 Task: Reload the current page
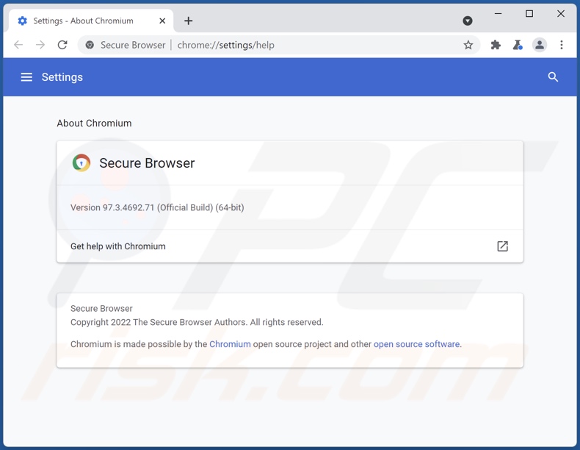(62, 45)
